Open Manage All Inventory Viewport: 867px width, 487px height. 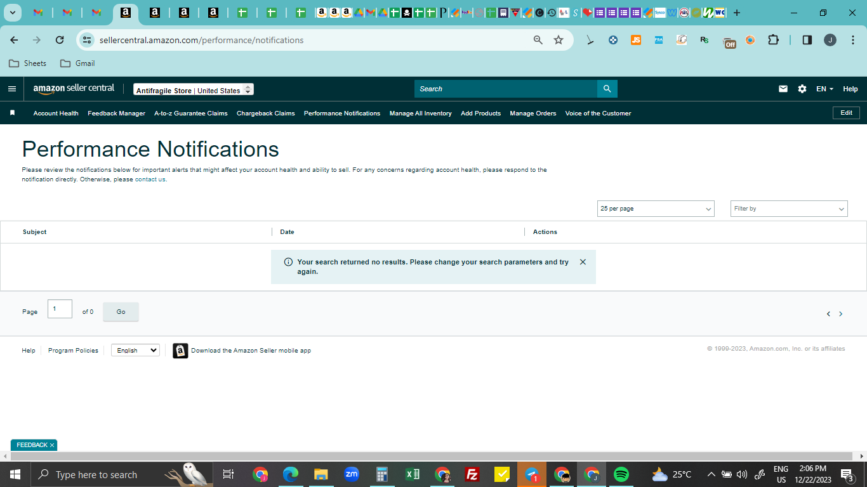[x=421, y=114]
